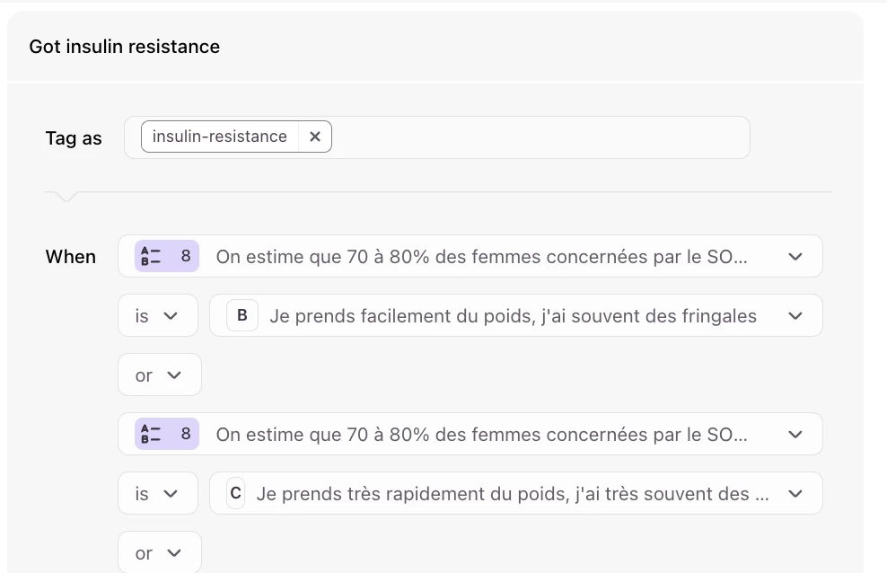Click inside the Tag as input field
Screen dimensions: 887x573
539,137
